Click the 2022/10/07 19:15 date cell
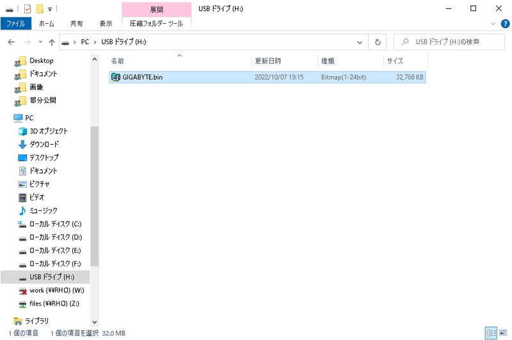 point(279,77)
